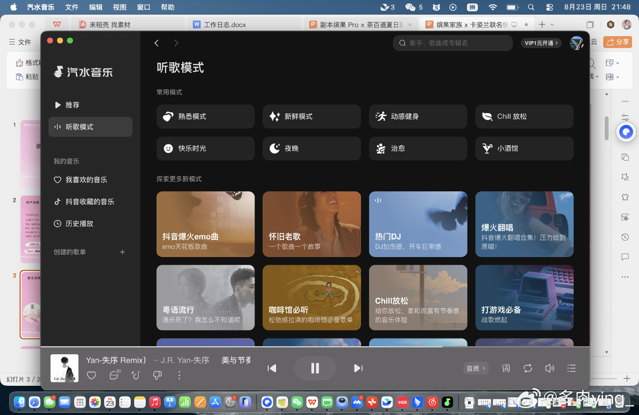639x415 pixels.
Task: Open 抖音收藏的音乐 in the sidebar
Action: tap(90, 202)
